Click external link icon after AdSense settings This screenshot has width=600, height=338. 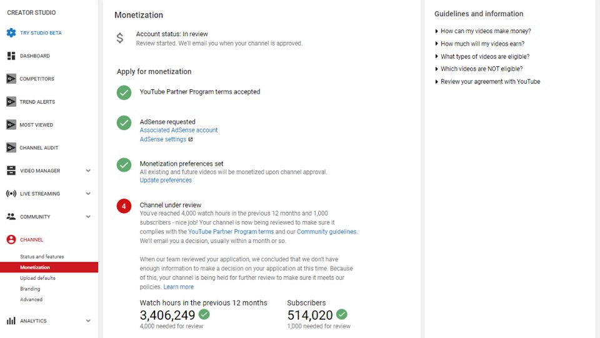191,139
